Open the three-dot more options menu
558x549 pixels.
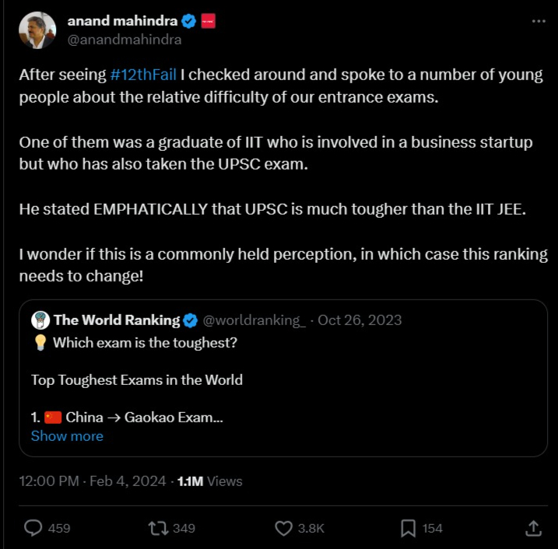[x=539, y=21]
